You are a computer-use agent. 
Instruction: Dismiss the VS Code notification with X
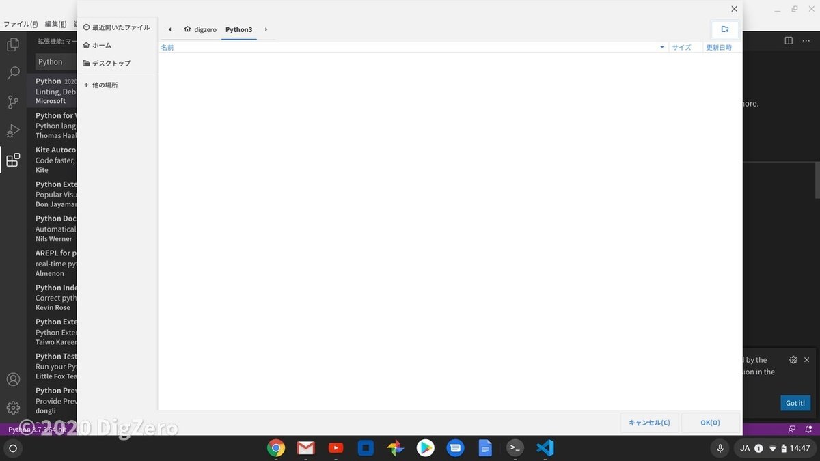[x=806, y=360]
